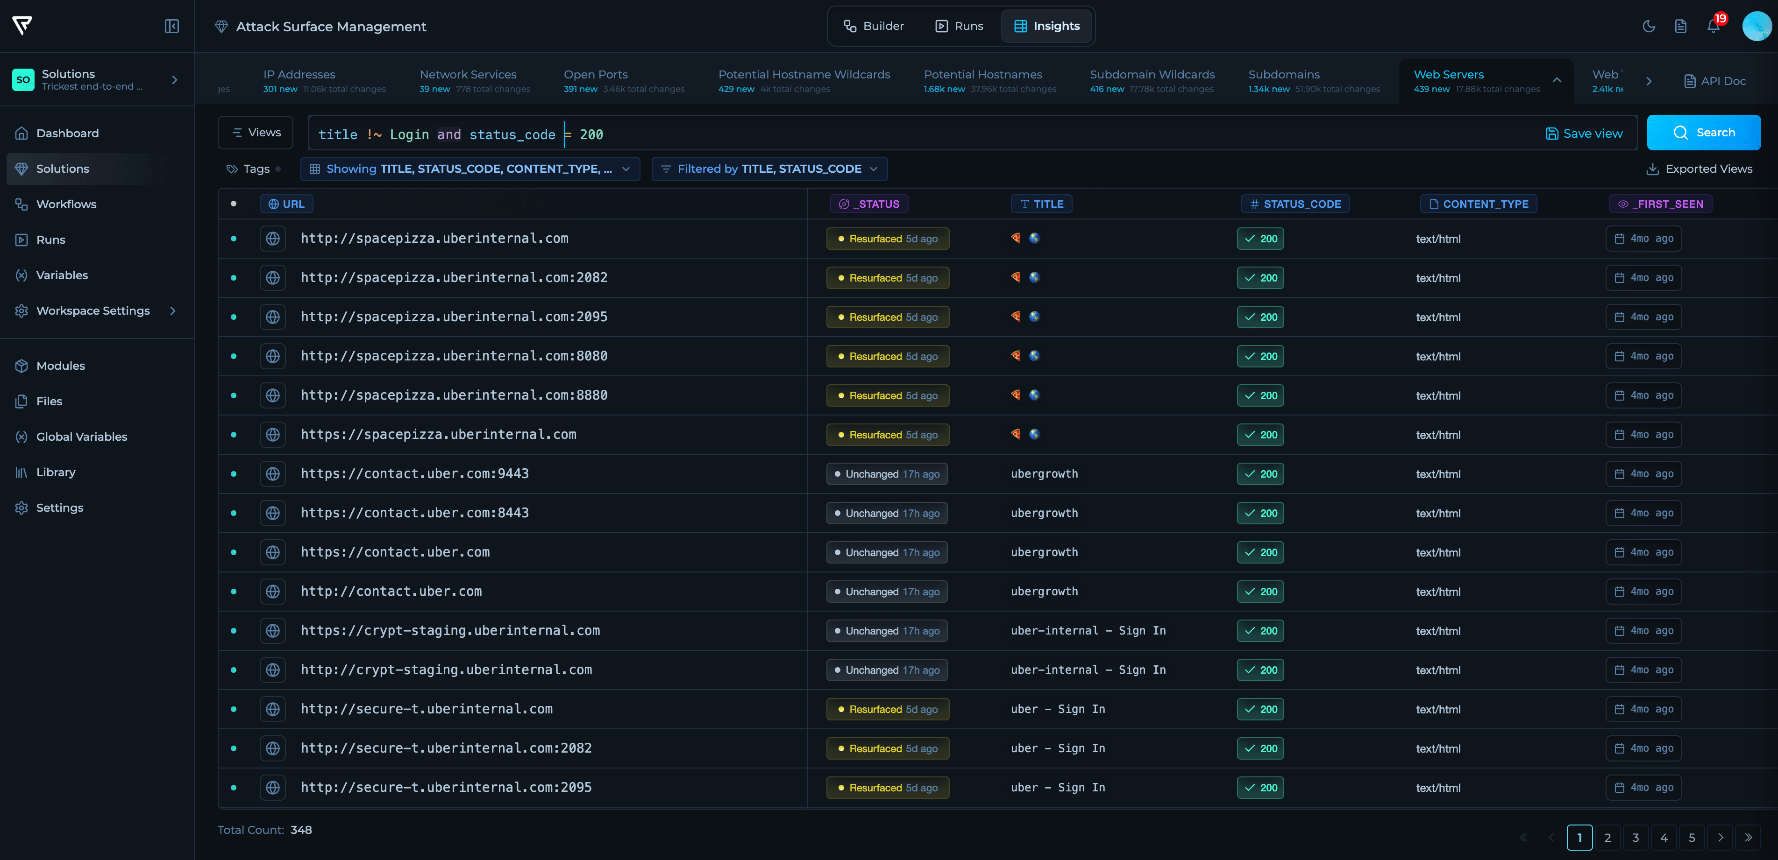Go to page 3 of results
The height and width of the screenshot is (860, 1778).
click(x=1635, y=837)
